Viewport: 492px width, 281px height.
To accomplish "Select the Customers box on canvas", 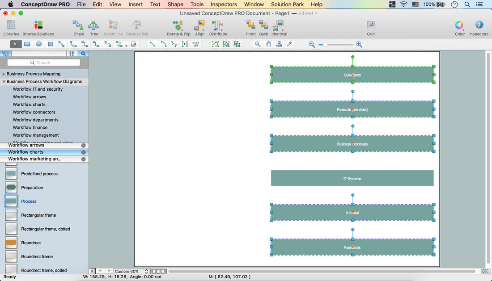I will (352, 75).
